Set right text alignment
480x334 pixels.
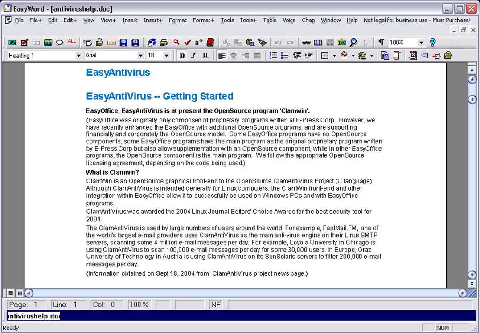245,56
